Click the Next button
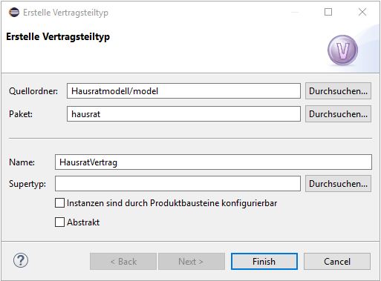Image resolution: width=381 pixels, height=281 pixels. click(192, 261)
